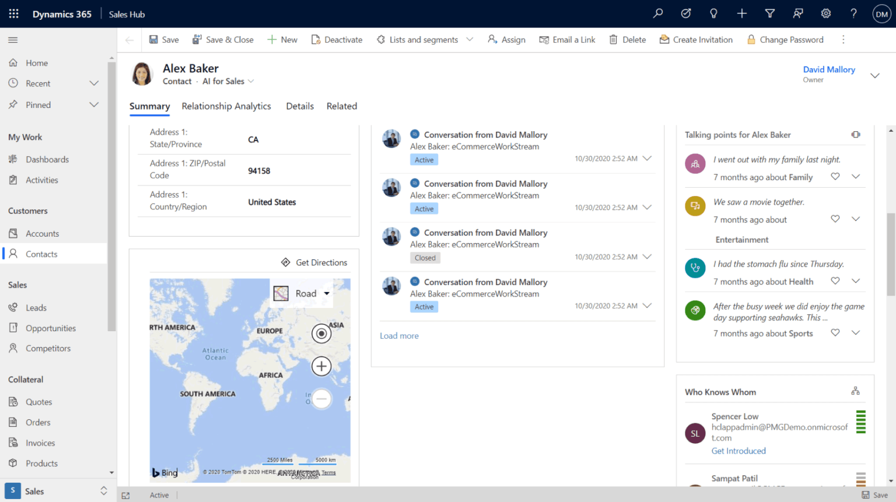
Task: Click the Load more link
Action: [x=399, y=336]
